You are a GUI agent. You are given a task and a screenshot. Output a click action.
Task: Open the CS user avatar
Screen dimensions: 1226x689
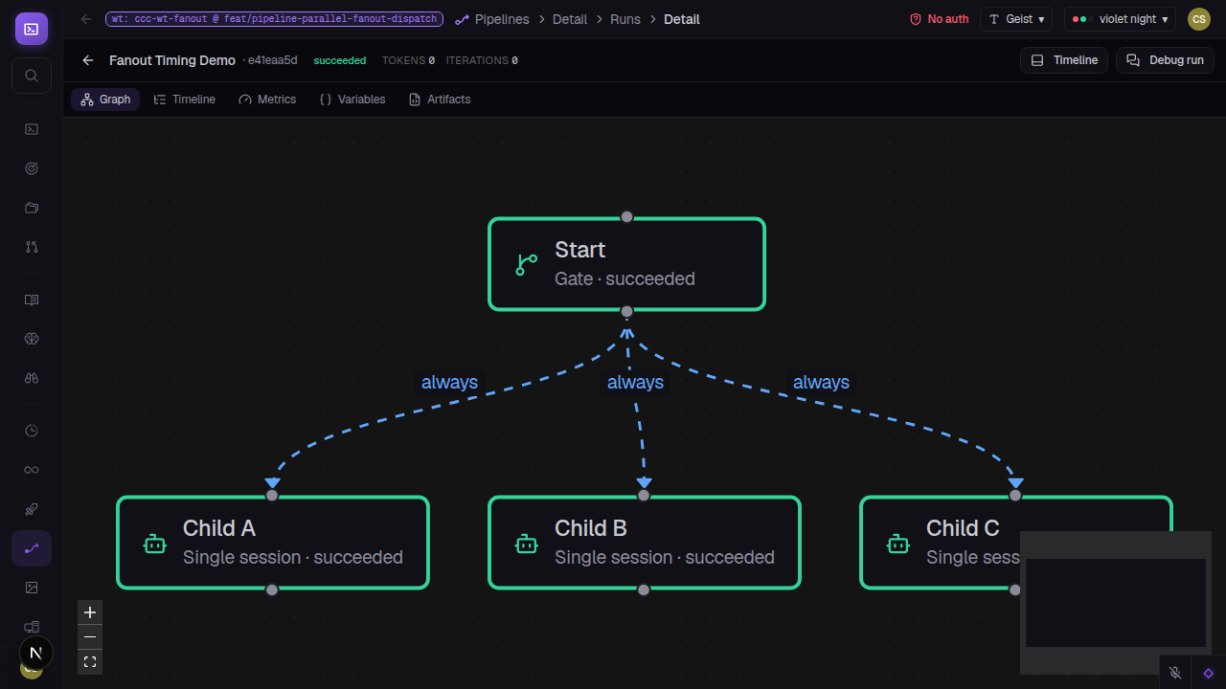point(1199,19)
